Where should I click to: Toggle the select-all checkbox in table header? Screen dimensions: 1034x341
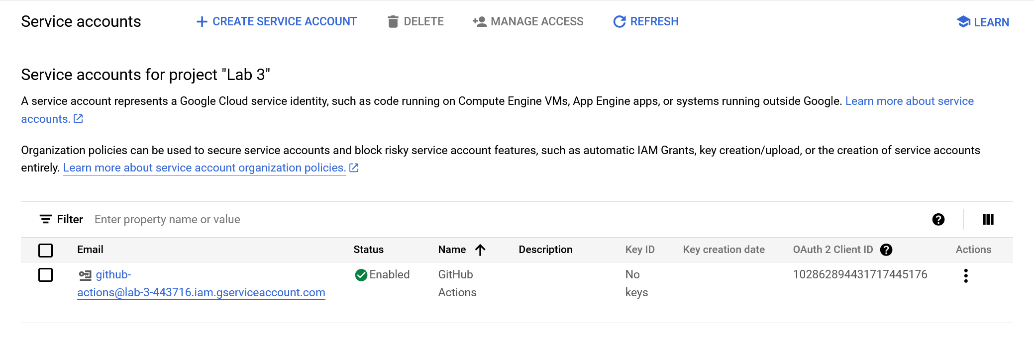46,250
